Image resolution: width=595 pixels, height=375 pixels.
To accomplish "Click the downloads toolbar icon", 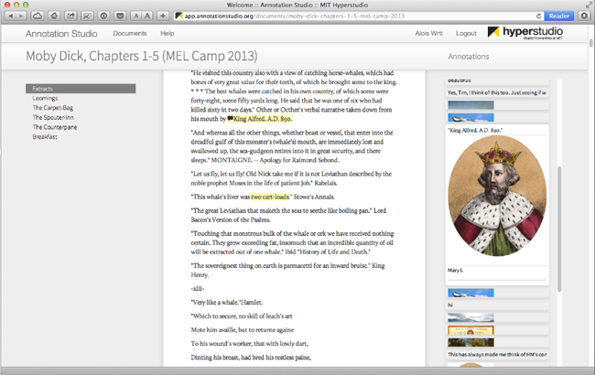I will (x=584, y=16).
